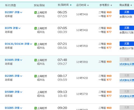This screenshot has height=110, width=134.
Task: Click the green origin-station icon for D2285
Action: coord(35,76)
